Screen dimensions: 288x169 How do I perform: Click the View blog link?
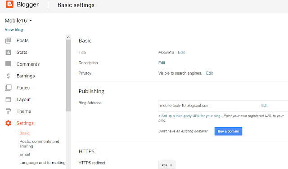(14, 30)
